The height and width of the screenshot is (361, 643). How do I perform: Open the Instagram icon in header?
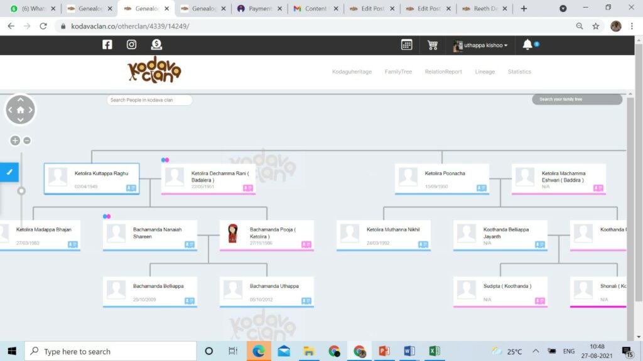(x=132, y=44)
